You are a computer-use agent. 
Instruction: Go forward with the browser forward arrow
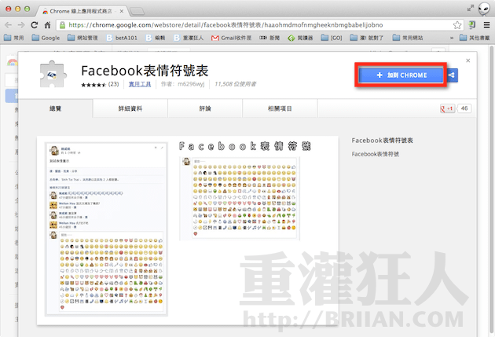point(21,25)
